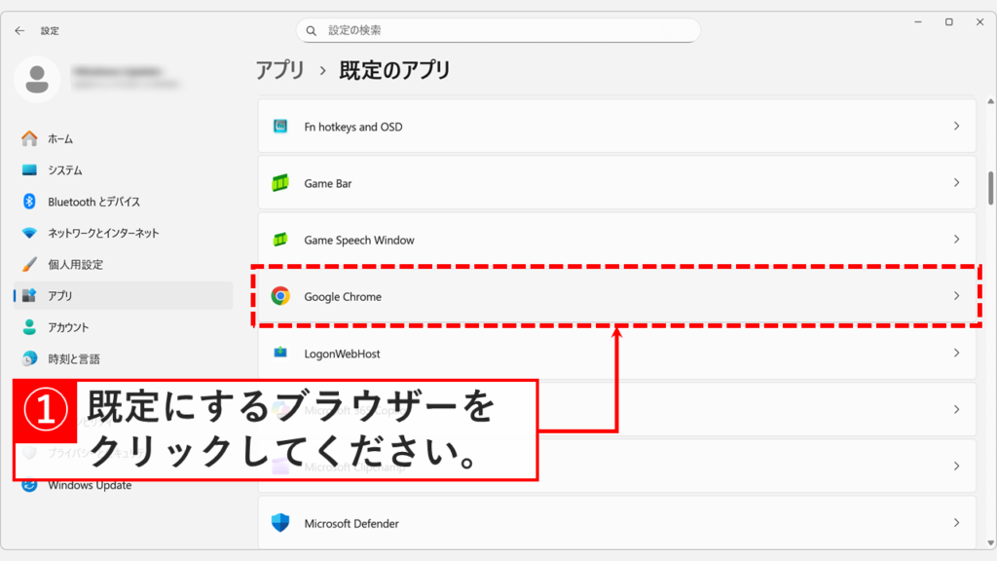
Task: Click the Windows Update icon
Action: [x=29, y=485]
